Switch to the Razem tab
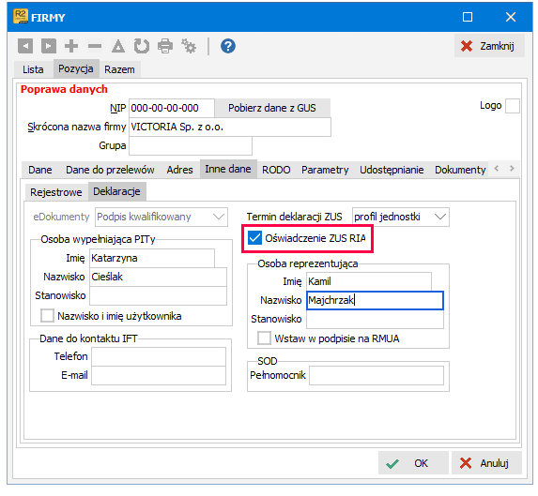This screenshot has width=538, height=496. [x=119, y=69]
